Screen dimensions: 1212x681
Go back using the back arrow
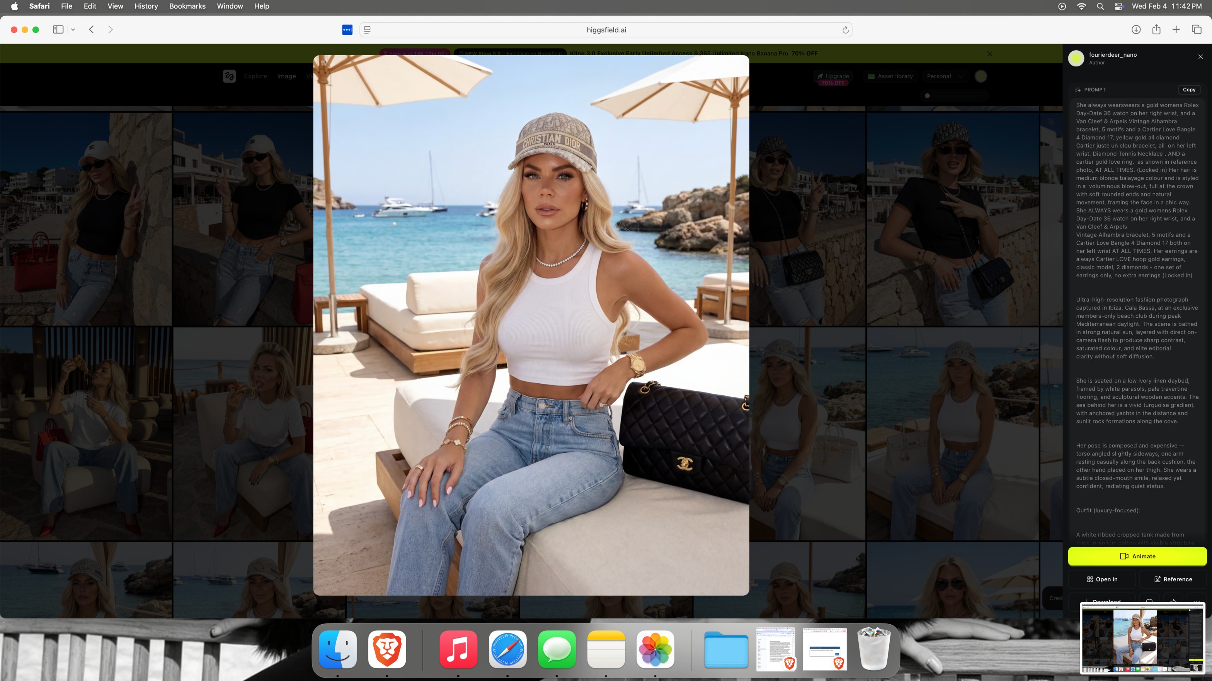(92, 30)
